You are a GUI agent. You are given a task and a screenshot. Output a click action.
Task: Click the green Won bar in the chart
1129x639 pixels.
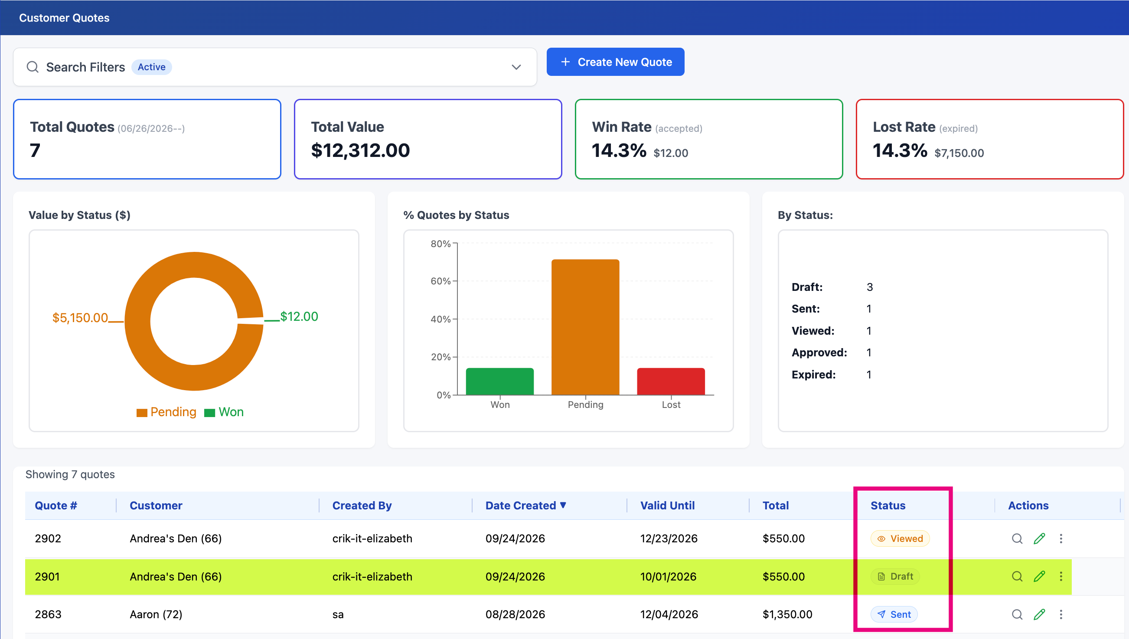tap(500, 381)
